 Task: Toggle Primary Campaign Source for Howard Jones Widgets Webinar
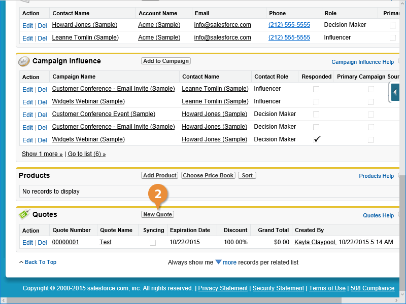pyautogui.click(x=371, y=140)
